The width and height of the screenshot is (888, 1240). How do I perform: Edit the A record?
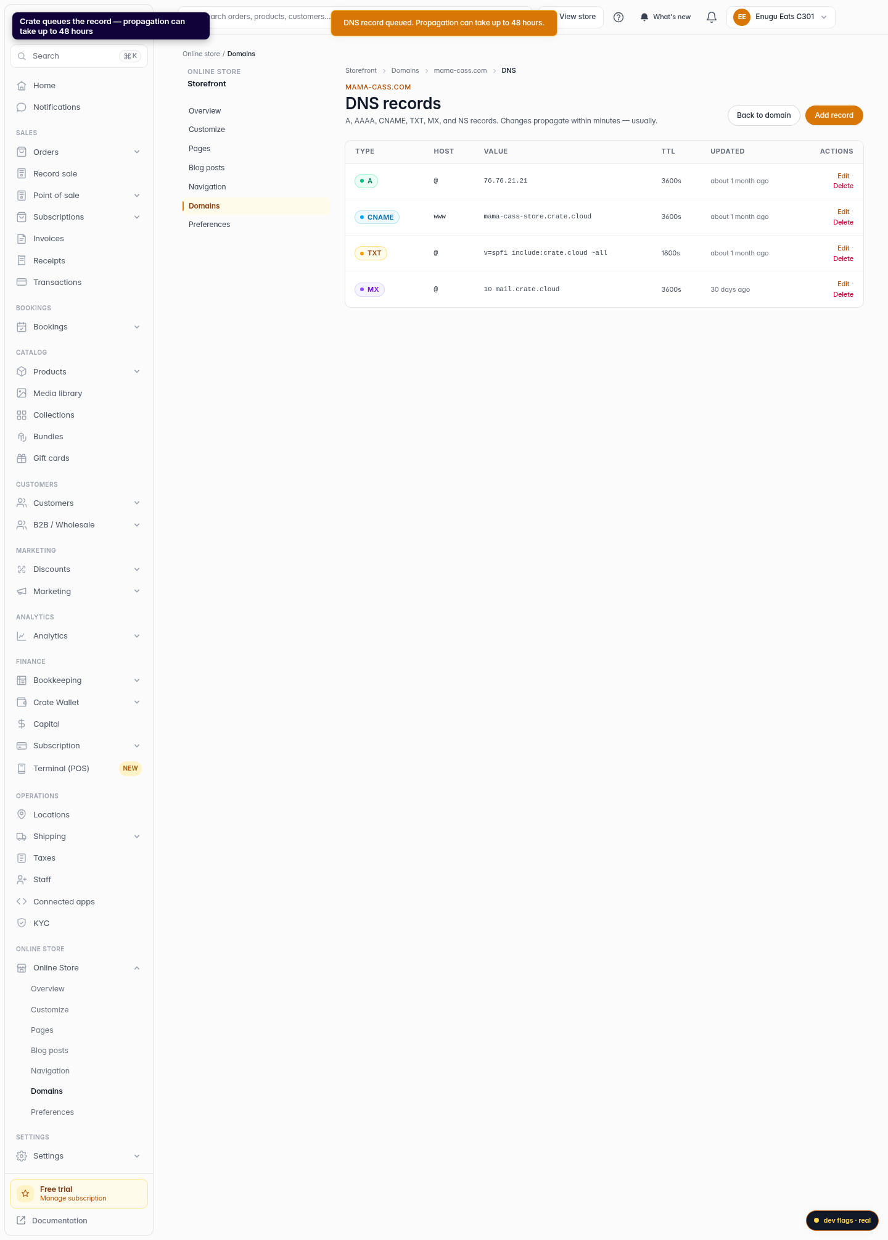coord(844,176)
